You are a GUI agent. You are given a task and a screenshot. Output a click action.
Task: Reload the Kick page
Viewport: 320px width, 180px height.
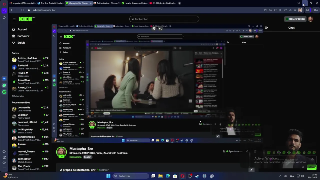tap(22, 10)
